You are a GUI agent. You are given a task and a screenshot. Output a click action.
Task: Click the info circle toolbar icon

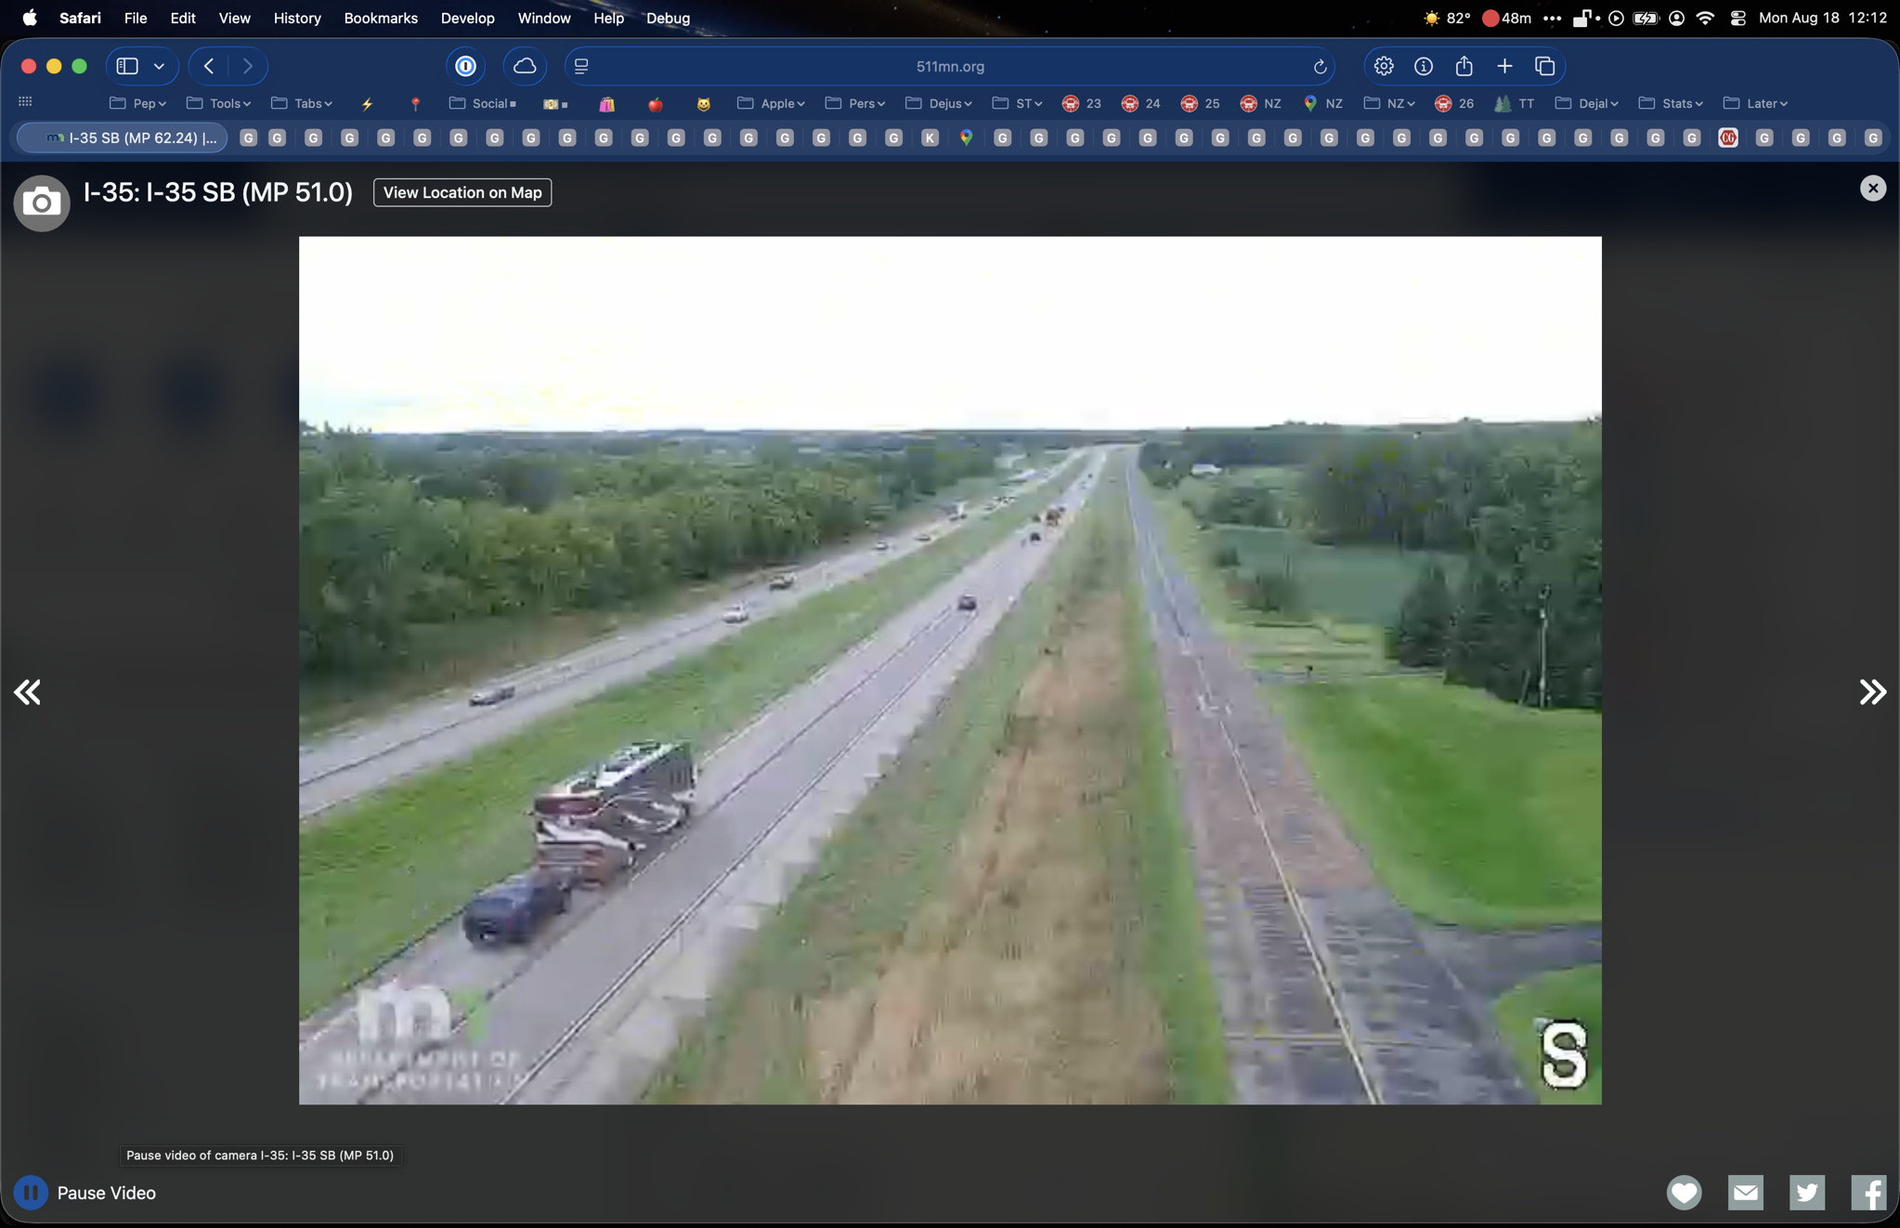pyautogui.click(x=1423, y=66)
